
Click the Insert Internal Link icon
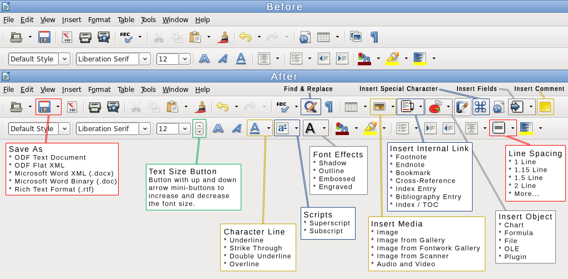pyautogui.click(x=407, y=106)
